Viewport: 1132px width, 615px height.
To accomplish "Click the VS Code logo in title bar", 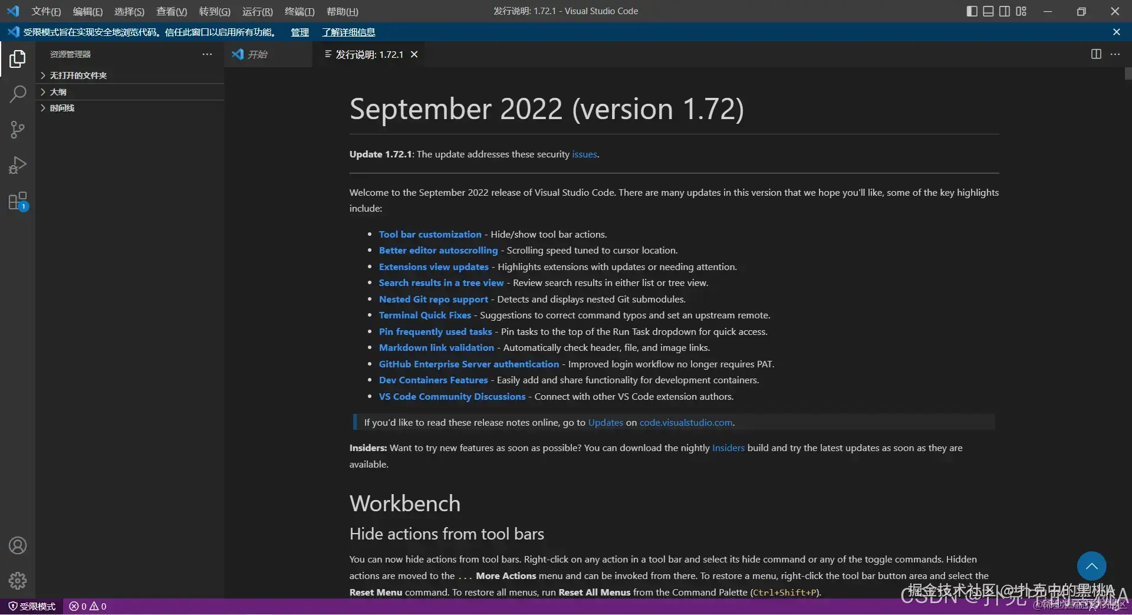I will tap(13, 11).
